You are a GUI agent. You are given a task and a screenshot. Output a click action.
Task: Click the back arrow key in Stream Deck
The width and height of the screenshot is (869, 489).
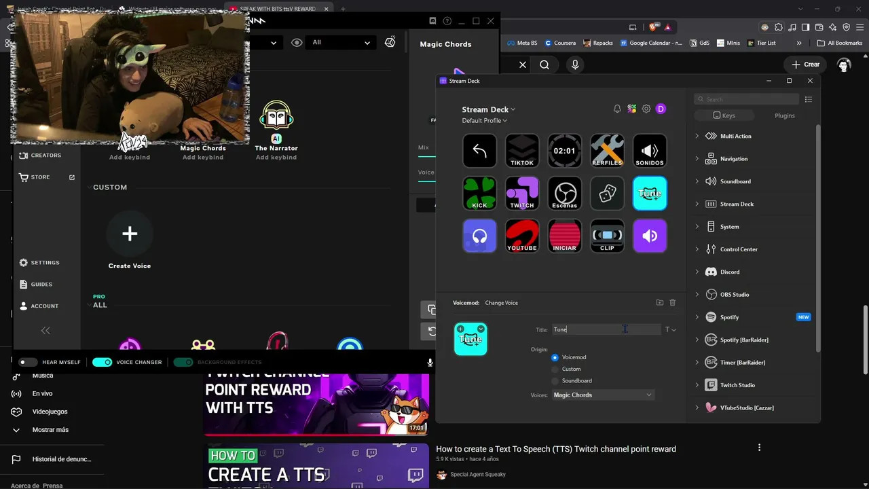[x=479, y=151]
